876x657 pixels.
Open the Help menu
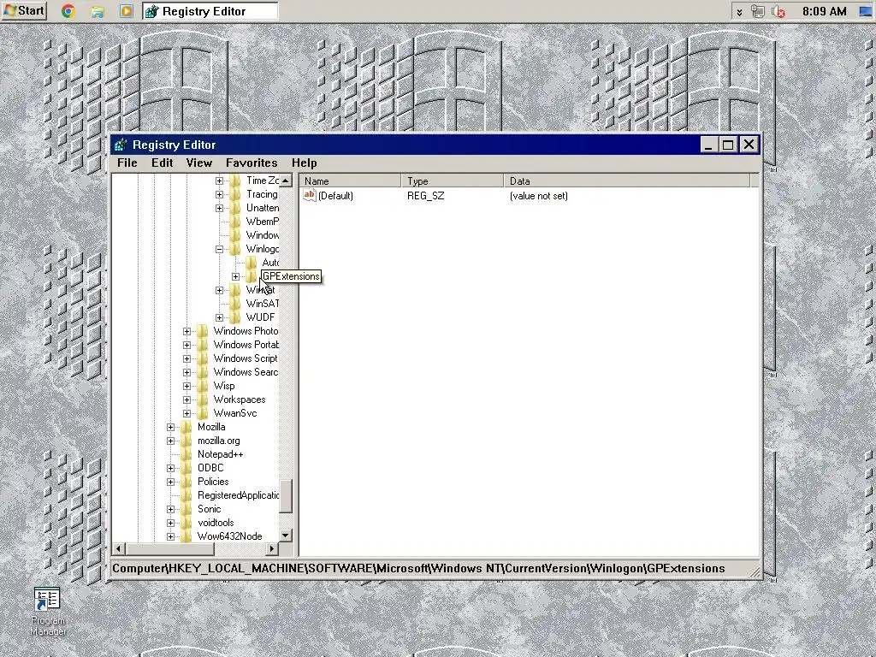tap(304, 163)
